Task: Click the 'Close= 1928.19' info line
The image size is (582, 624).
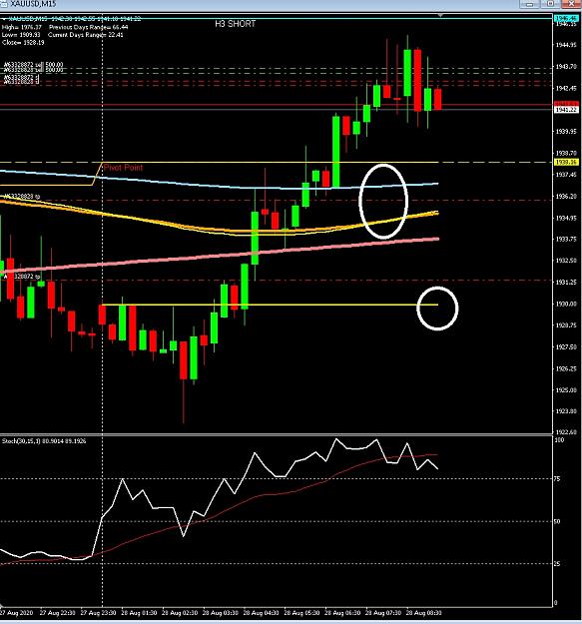Action: click(x=23, y=42)
